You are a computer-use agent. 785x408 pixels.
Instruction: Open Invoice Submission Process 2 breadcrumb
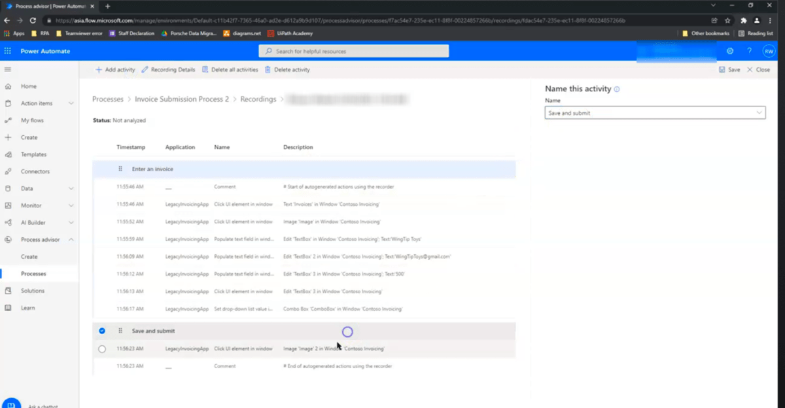(182, 99)
